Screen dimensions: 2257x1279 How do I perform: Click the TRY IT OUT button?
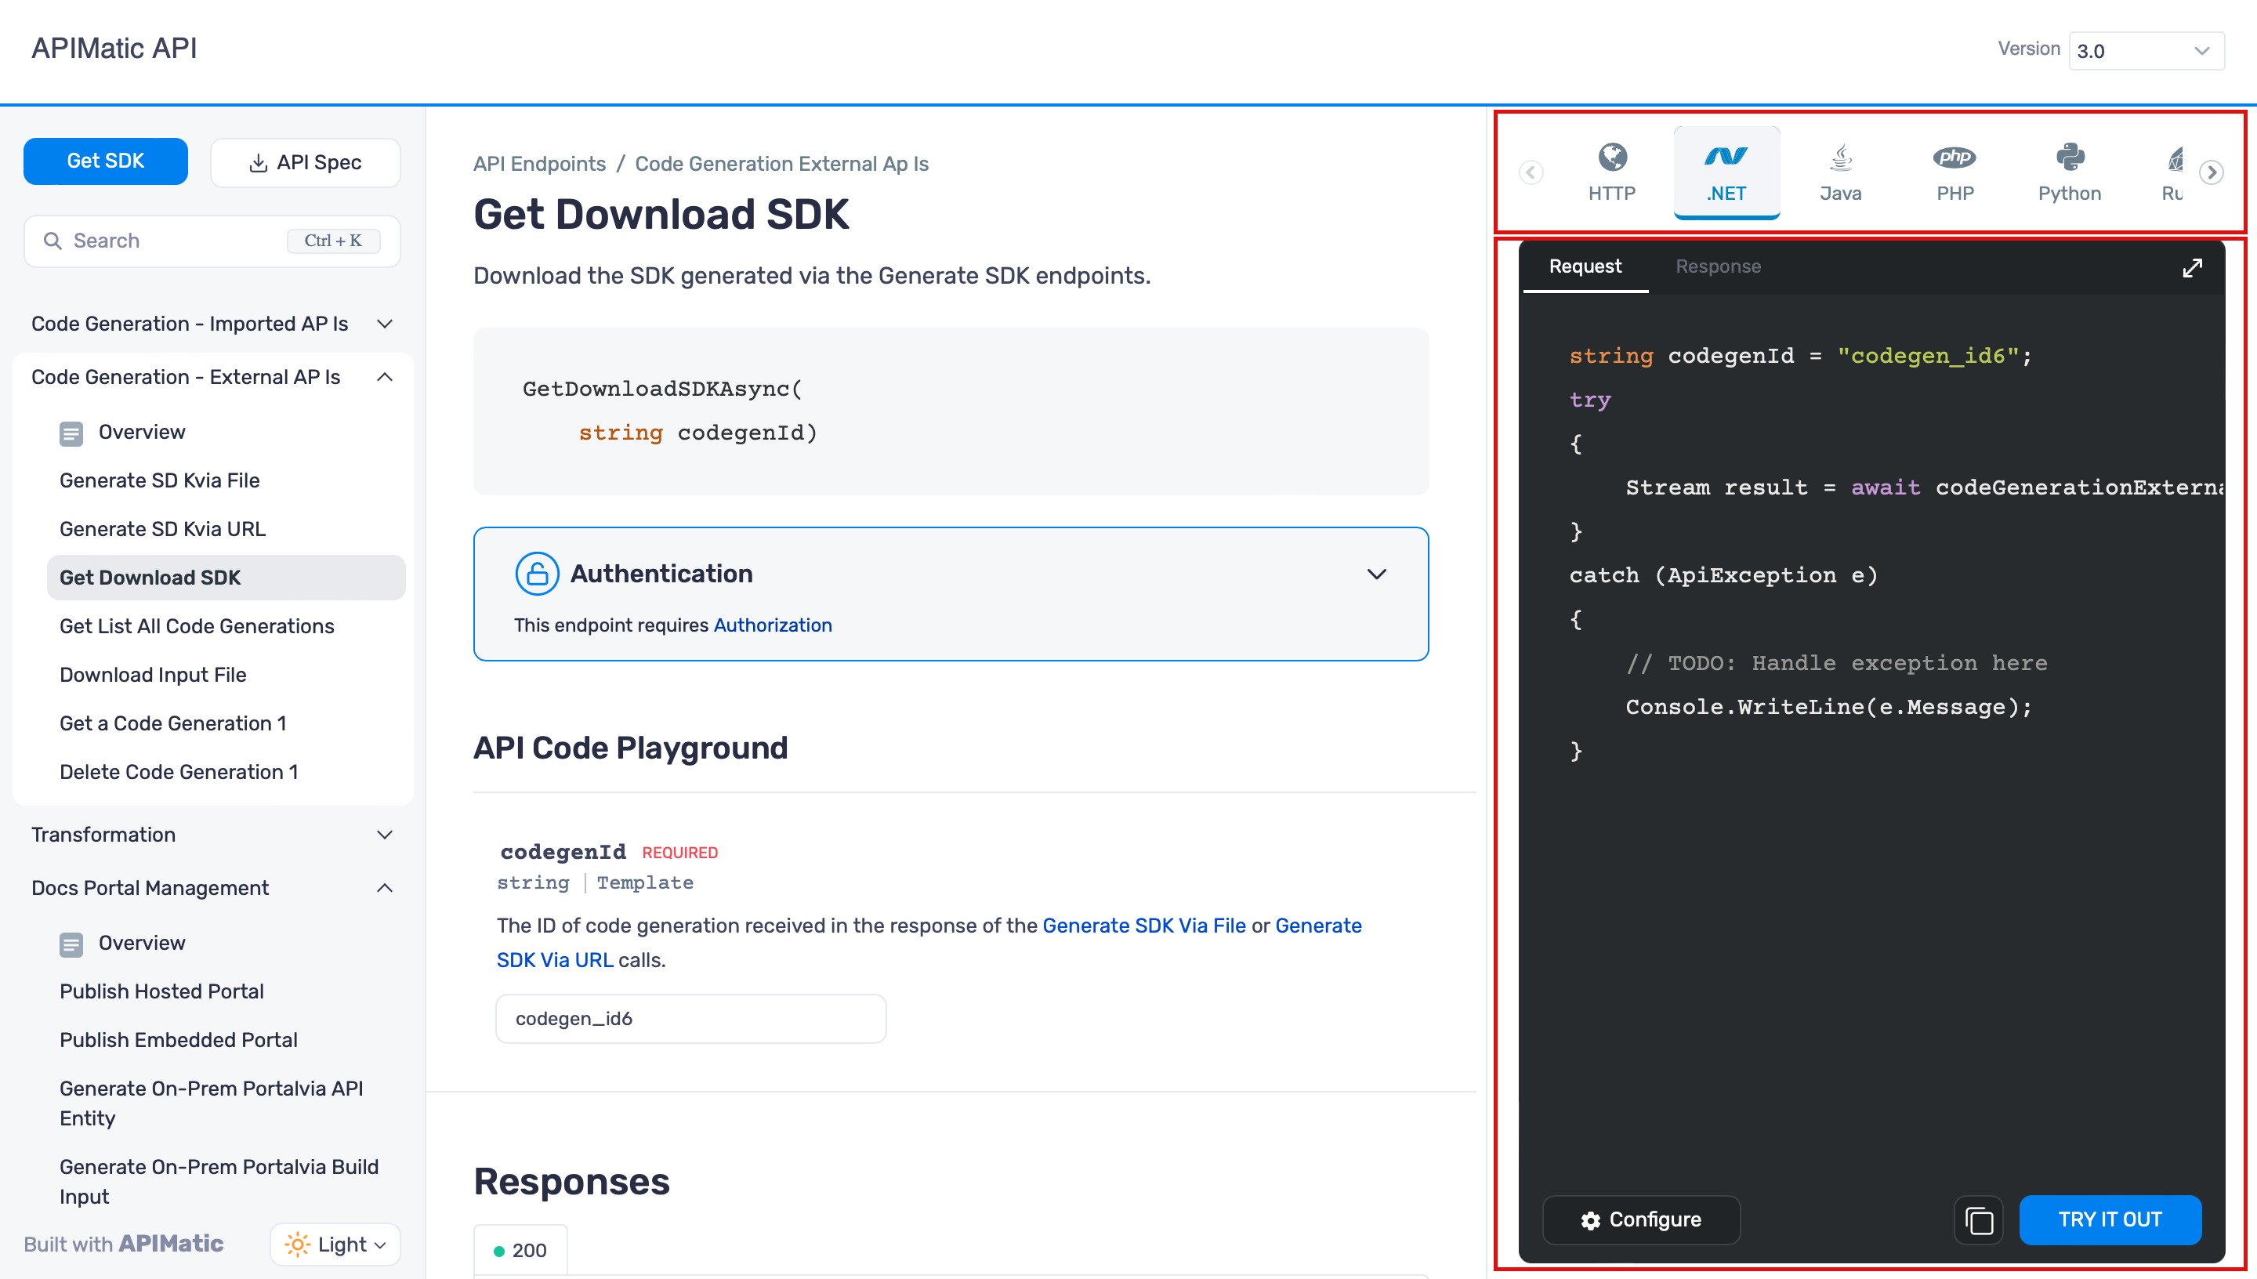click(2110, 1219)
